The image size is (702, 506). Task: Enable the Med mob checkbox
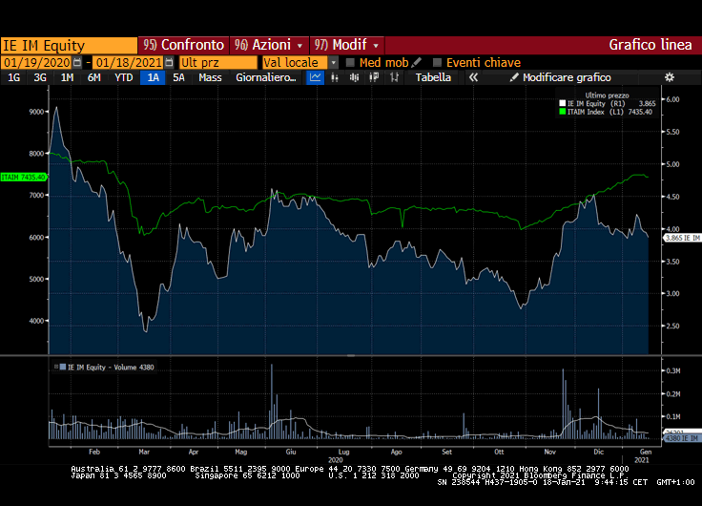(x=351, y=62)
